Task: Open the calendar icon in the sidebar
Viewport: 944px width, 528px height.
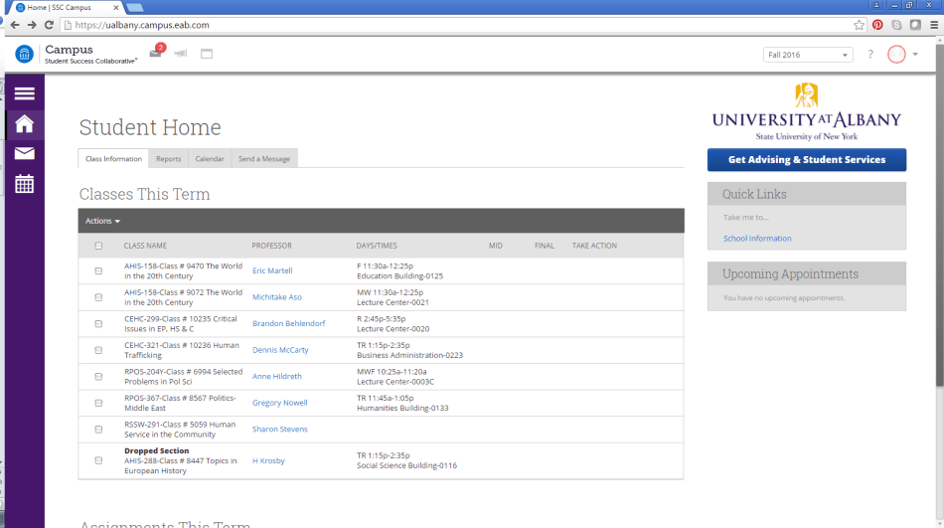Action: click(24, 184)
